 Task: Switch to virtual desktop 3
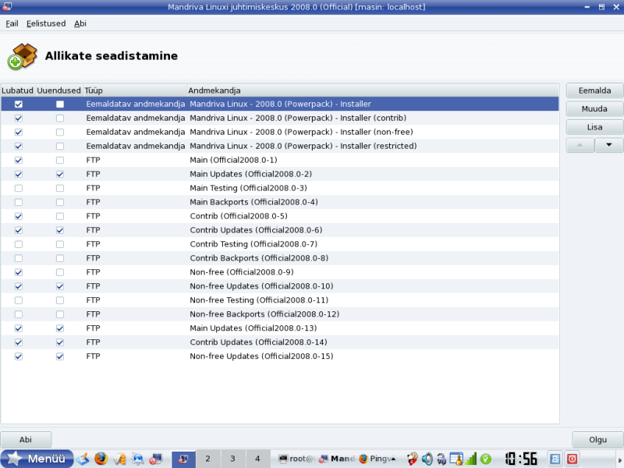[x=232, y=459]
